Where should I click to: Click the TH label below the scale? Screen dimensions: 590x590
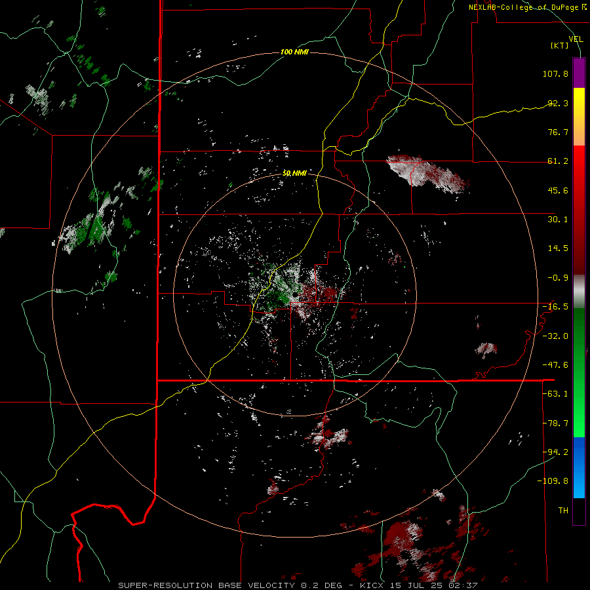click(x=563, y=511)
